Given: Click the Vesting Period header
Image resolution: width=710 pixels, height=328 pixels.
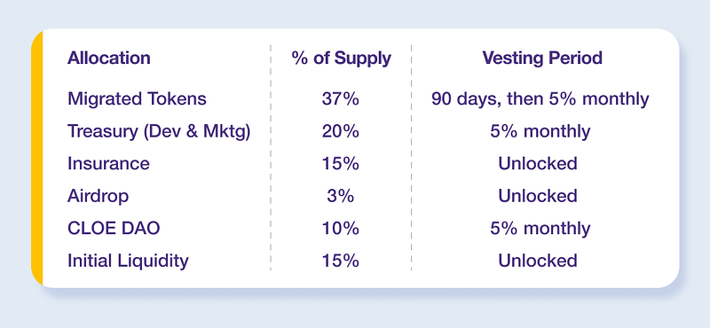Looking at the screenshot, I should [x=542, y=58].
